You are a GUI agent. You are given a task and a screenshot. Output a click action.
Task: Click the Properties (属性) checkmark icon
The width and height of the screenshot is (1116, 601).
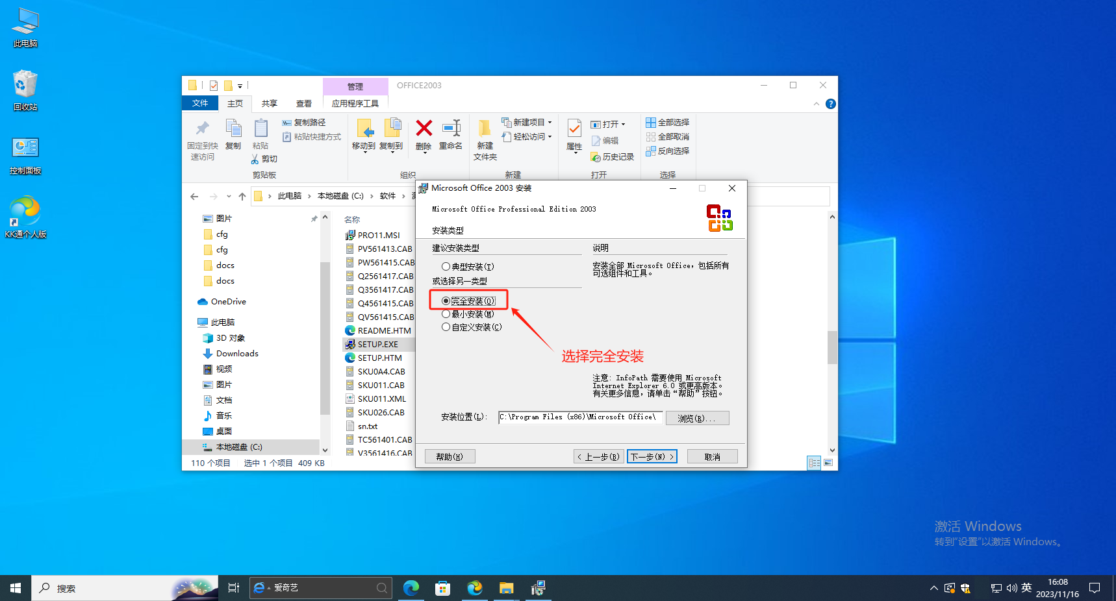574,128
